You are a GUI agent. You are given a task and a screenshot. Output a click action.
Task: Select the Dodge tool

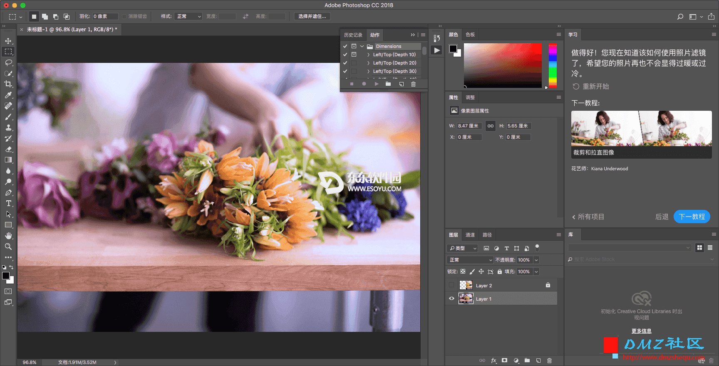8,182
